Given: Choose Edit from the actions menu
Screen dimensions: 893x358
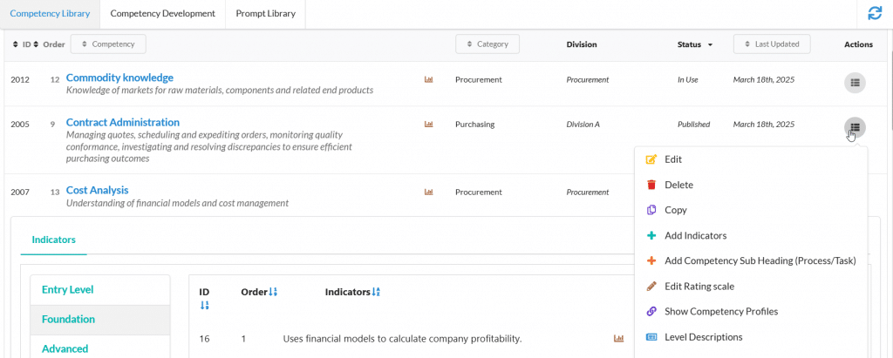Looking at the screenshot, I should point(751,159).
